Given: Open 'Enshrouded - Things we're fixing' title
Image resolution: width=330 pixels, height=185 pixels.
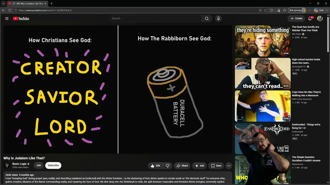Looking at the screenshot, I should click(x=306, y=126).
